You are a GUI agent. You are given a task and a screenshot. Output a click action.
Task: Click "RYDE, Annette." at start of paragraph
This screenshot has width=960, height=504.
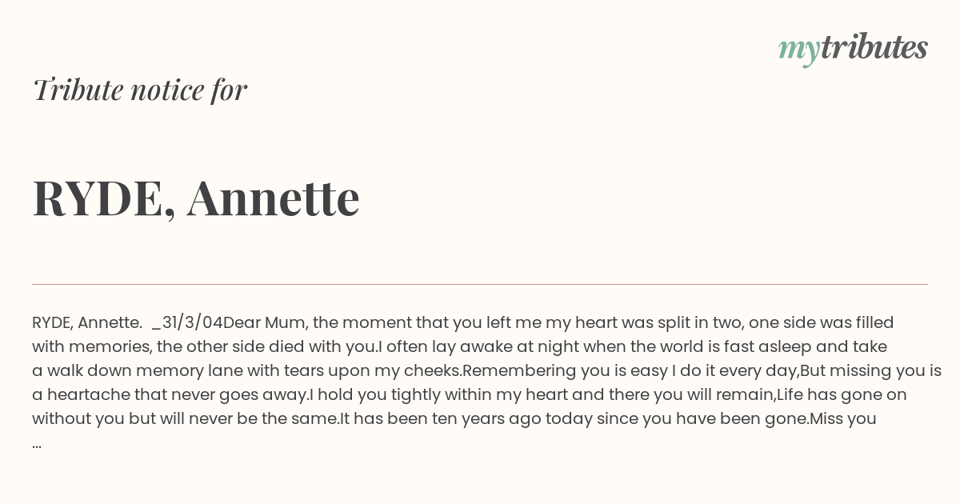87,322
